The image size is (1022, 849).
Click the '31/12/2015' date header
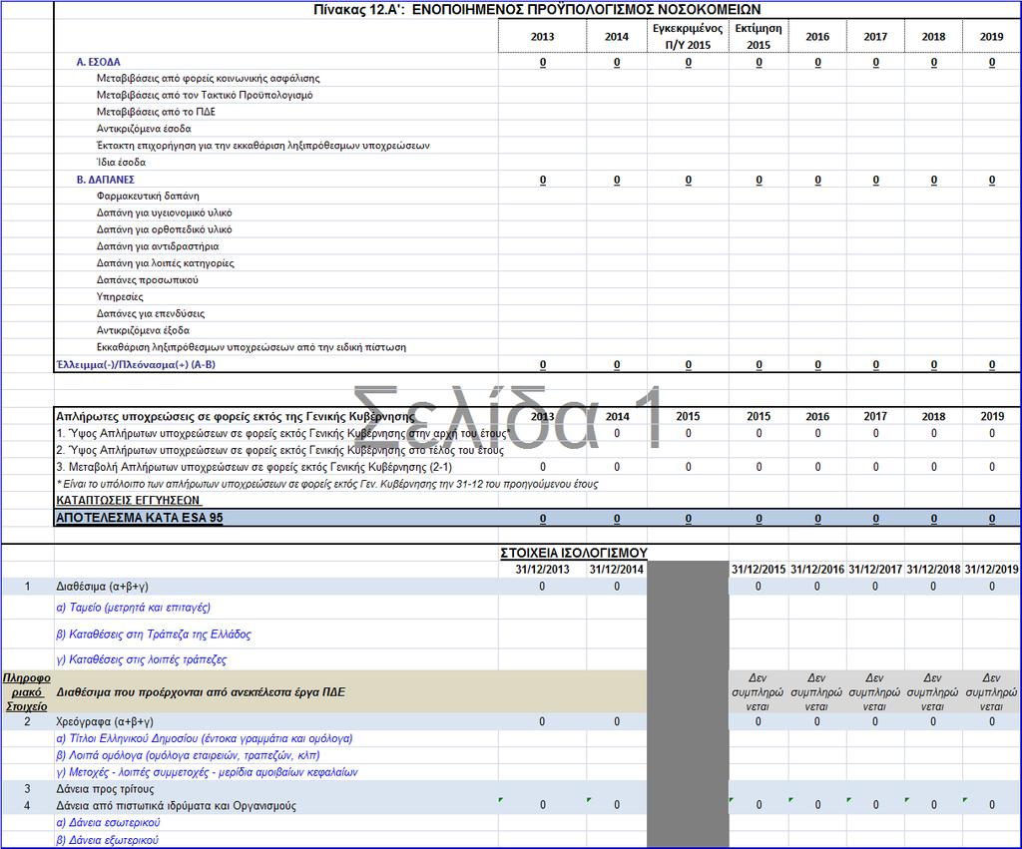point(759,570)
